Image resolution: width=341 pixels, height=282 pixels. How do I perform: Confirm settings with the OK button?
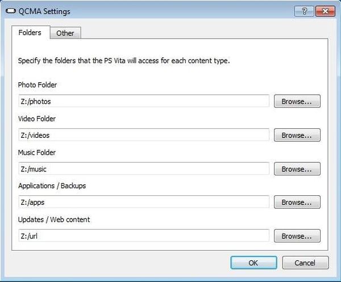coord(254,263)
